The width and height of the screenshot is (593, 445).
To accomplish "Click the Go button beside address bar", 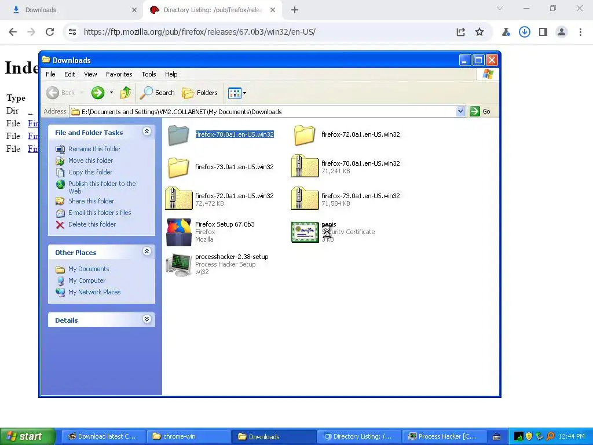I will coord(480,111).
